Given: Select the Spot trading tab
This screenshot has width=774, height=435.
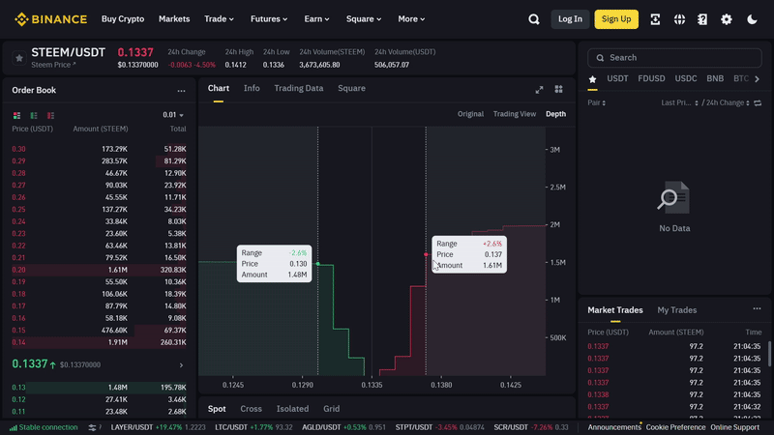Looking at the screenshot, I should click(217, 408).
